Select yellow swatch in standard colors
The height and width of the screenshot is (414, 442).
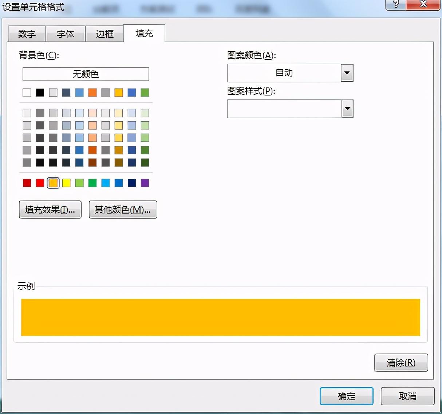(66, 183)
